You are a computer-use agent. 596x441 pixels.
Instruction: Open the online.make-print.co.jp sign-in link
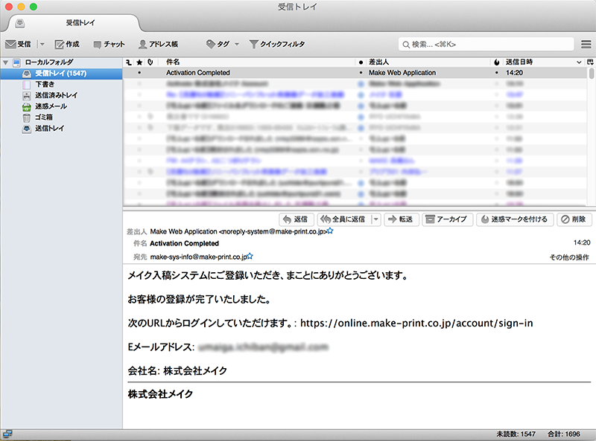tap(416, 323)
